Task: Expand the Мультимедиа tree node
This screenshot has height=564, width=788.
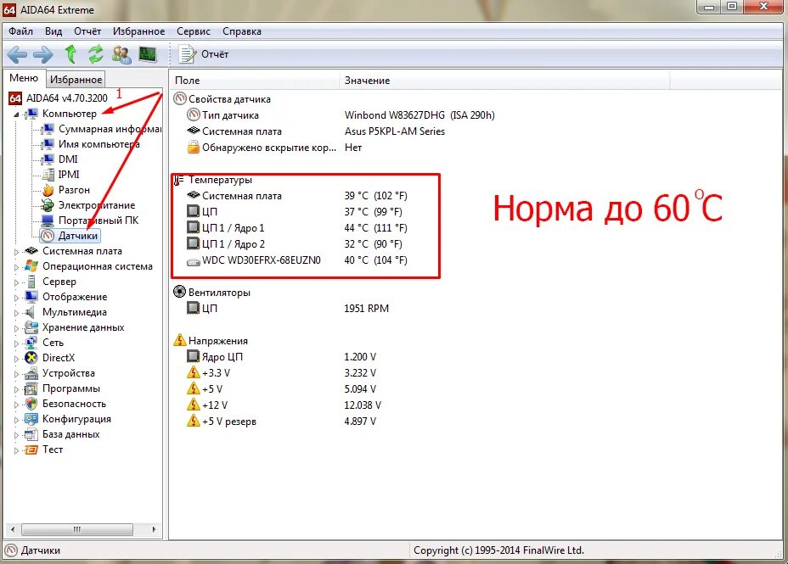Action: tap(16, 313)
